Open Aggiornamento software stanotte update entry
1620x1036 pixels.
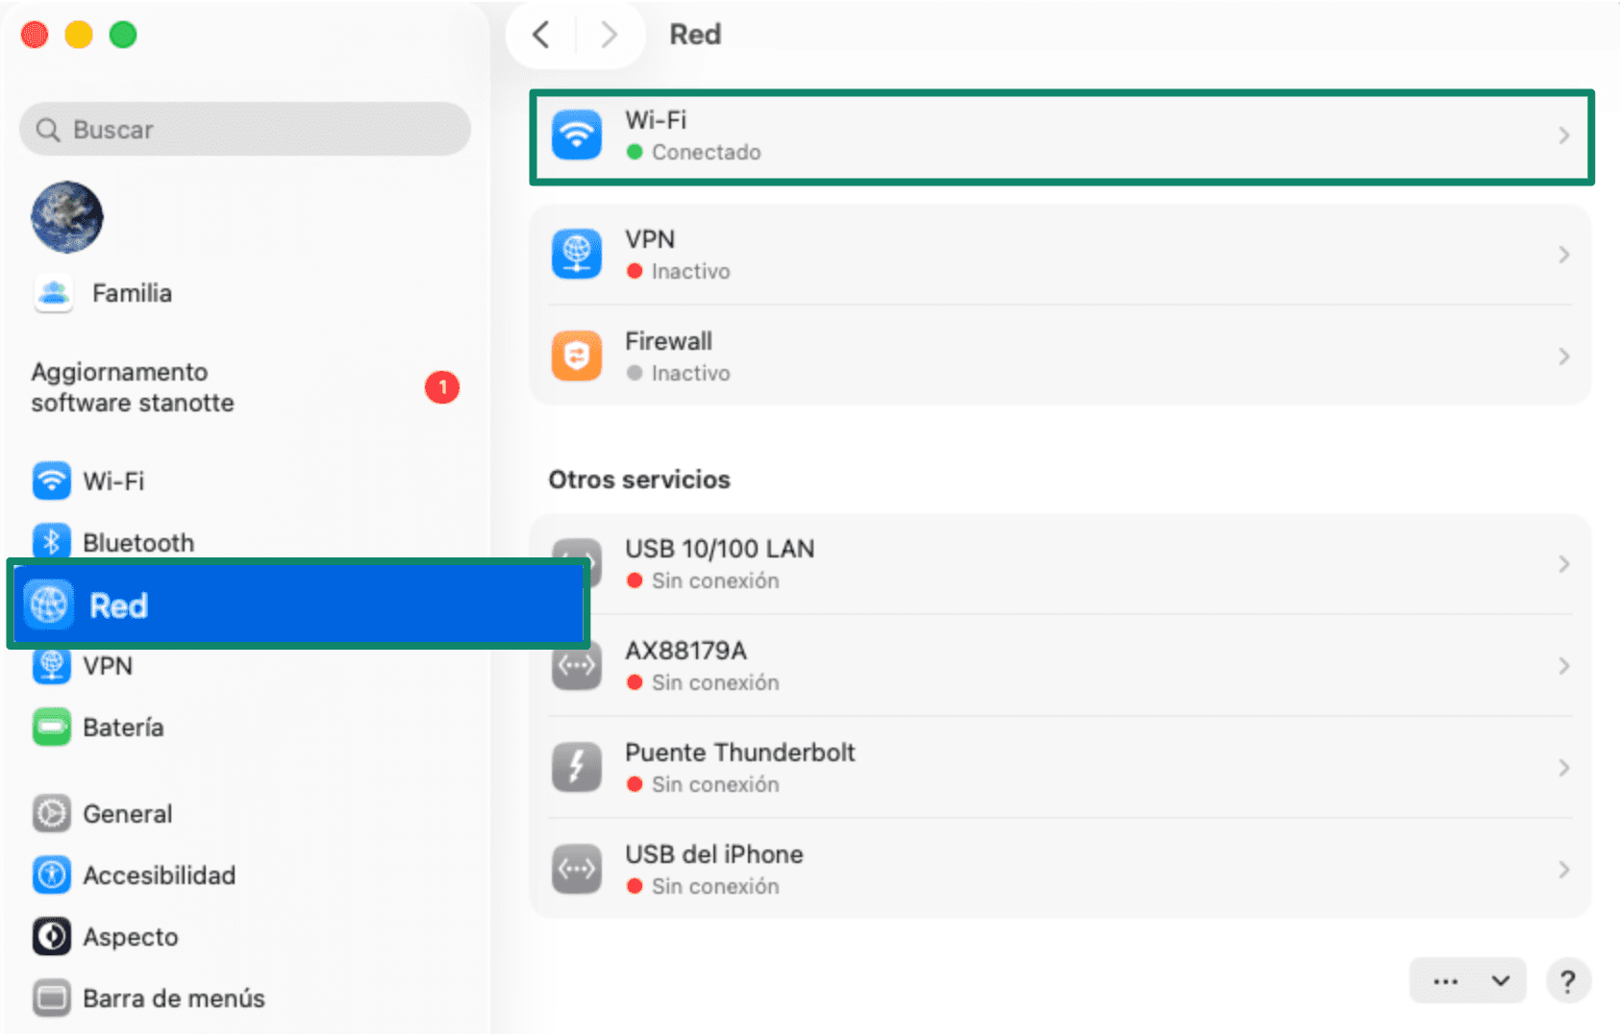click(x=132, y=386)
